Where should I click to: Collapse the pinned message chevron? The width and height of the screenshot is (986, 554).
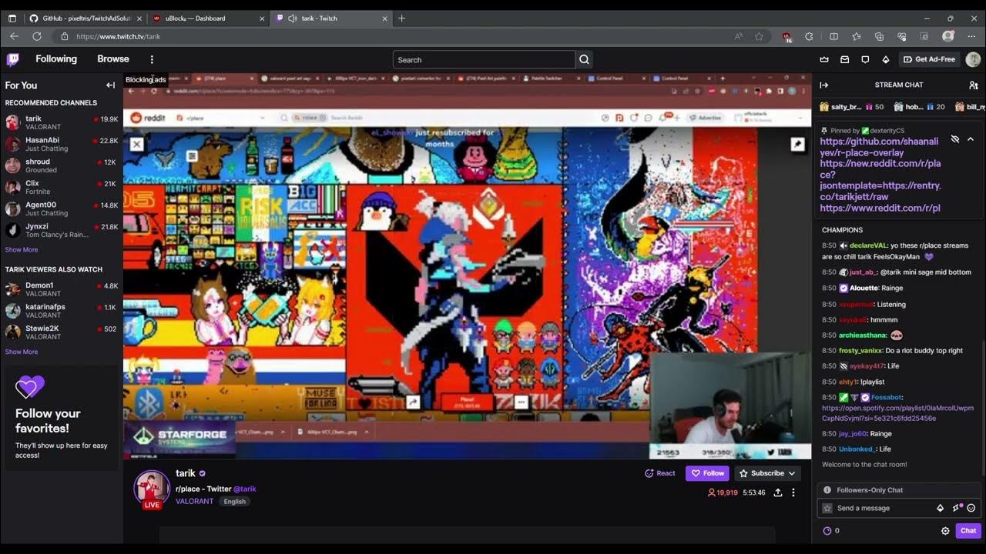[971, 139]
